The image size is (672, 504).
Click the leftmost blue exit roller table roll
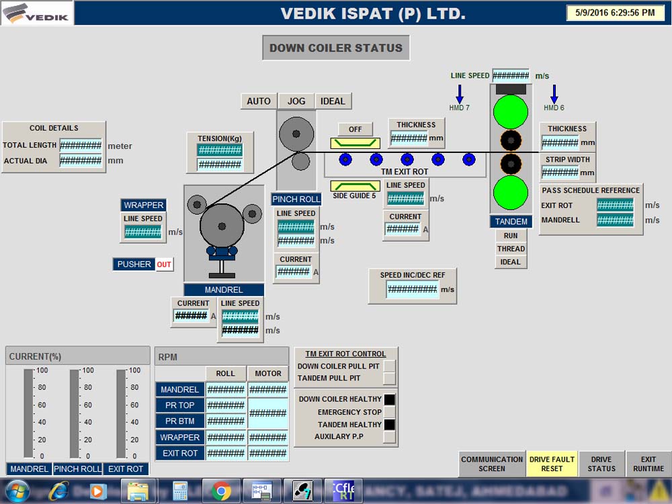(x=345, y=160)
